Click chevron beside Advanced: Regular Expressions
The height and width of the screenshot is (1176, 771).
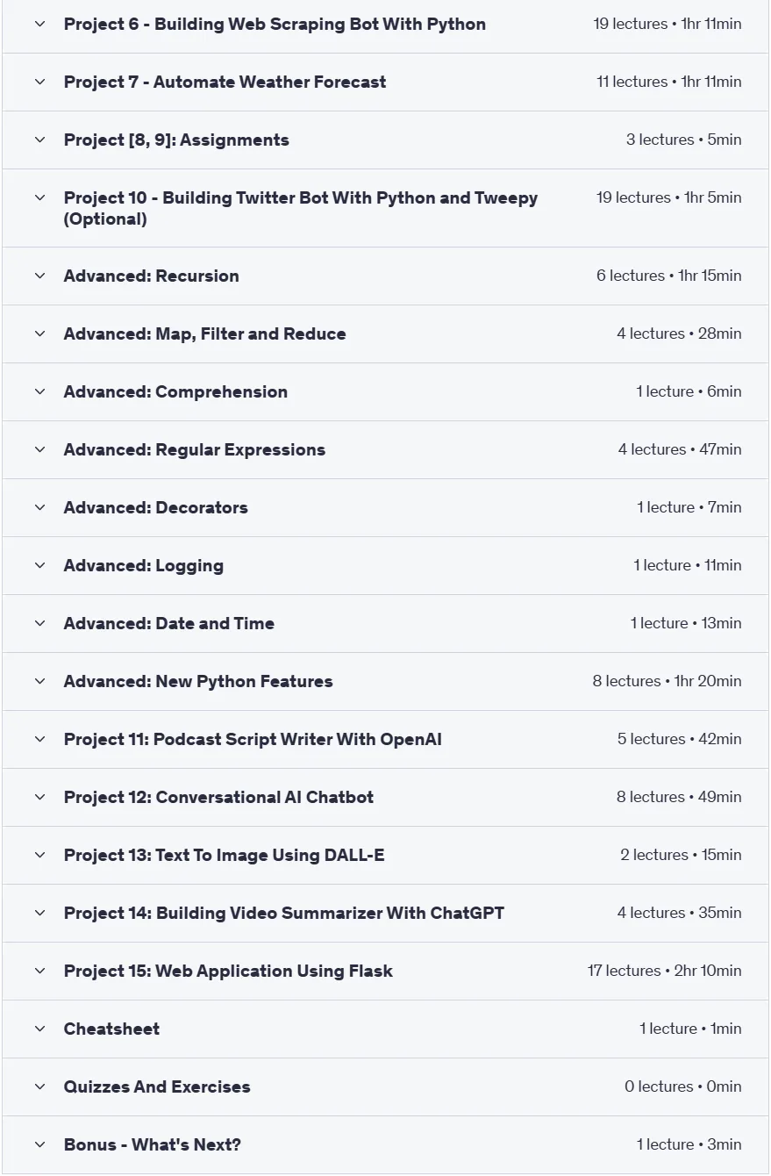tap(39, 450)
